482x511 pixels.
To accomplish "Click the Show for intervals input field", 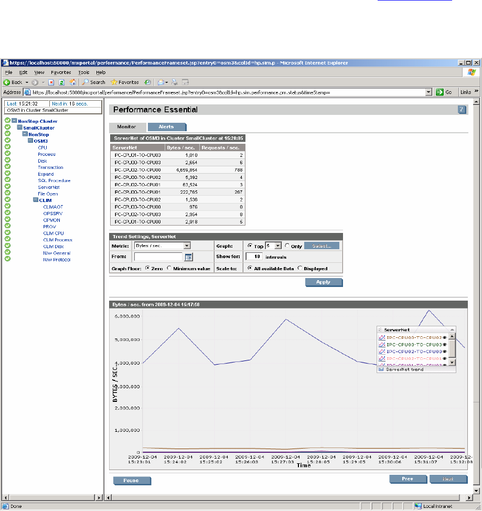I will pyautogui.click(x=254, y=257).
